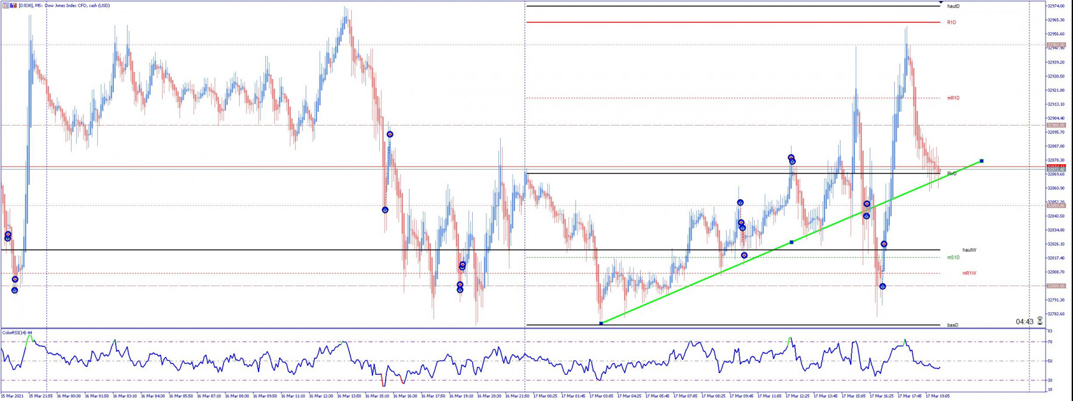
Task: Select the basD bottom line label
Action: point(953,325)
